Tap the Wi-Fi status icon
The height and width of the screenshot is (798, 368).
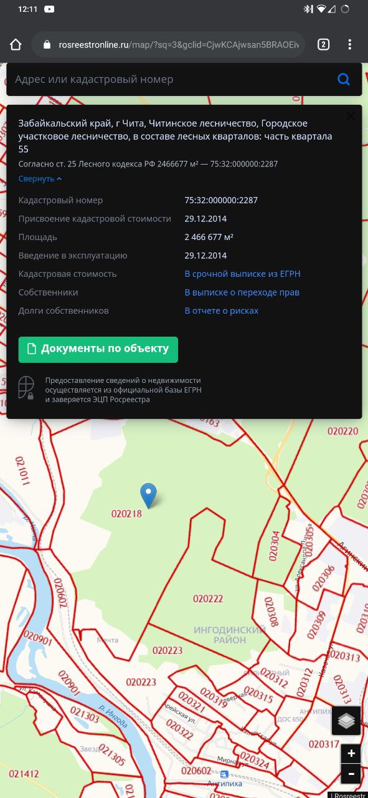[321, 9]
